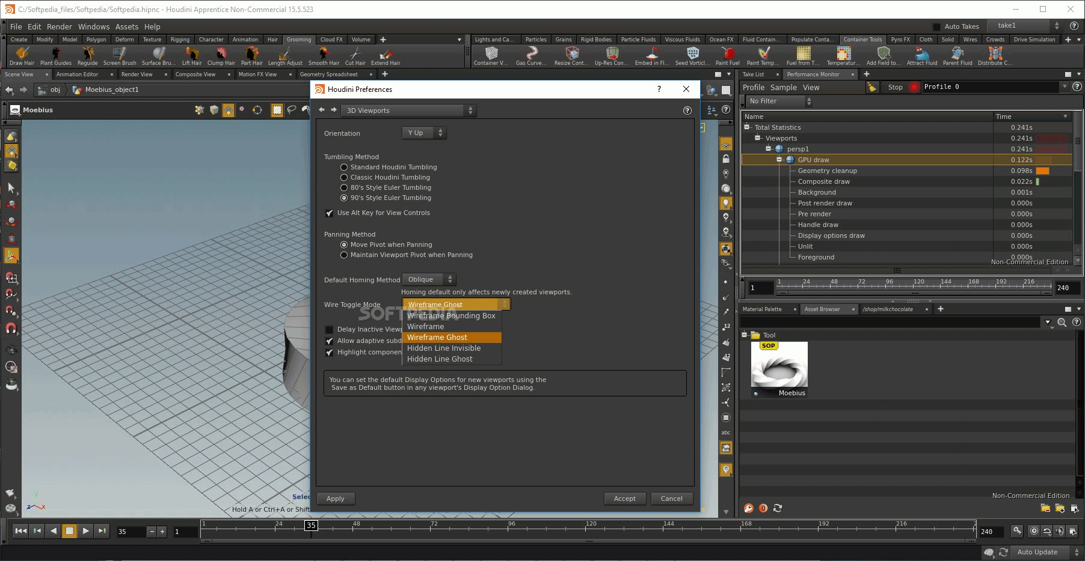
Task: Open the Render menu
Action: 59,26
